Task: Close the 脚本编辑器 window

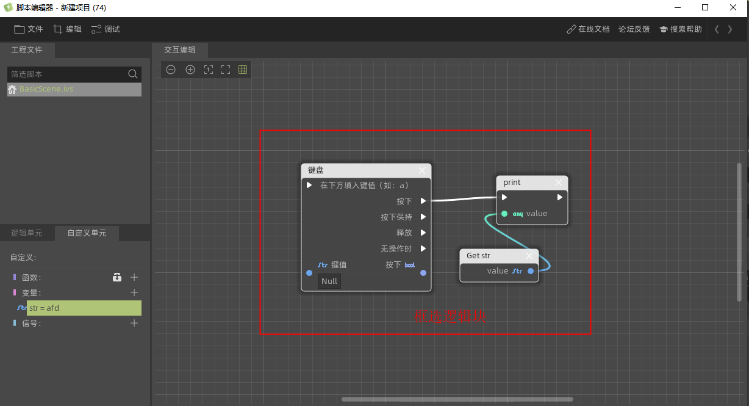Action: pyautogui.click(x=733, y=7)
